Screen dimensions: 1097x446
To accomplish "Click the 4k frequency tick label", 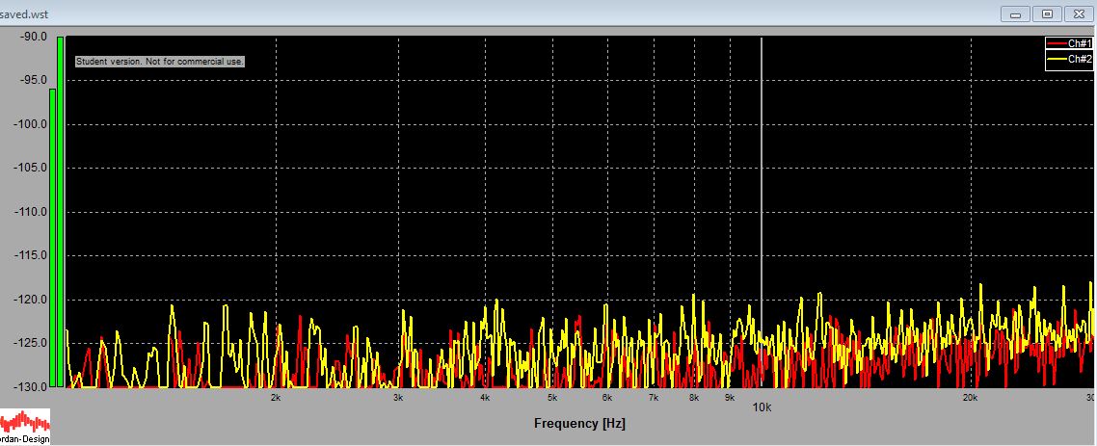I will (x=485, y=397).
